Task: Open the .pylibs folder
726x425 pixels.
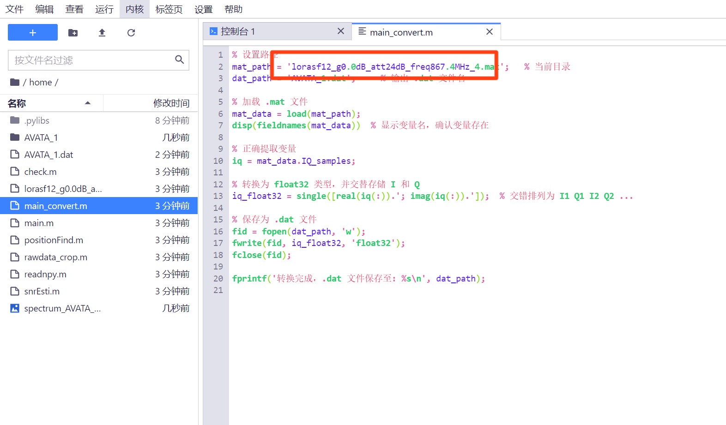Action: coord(36,120)
